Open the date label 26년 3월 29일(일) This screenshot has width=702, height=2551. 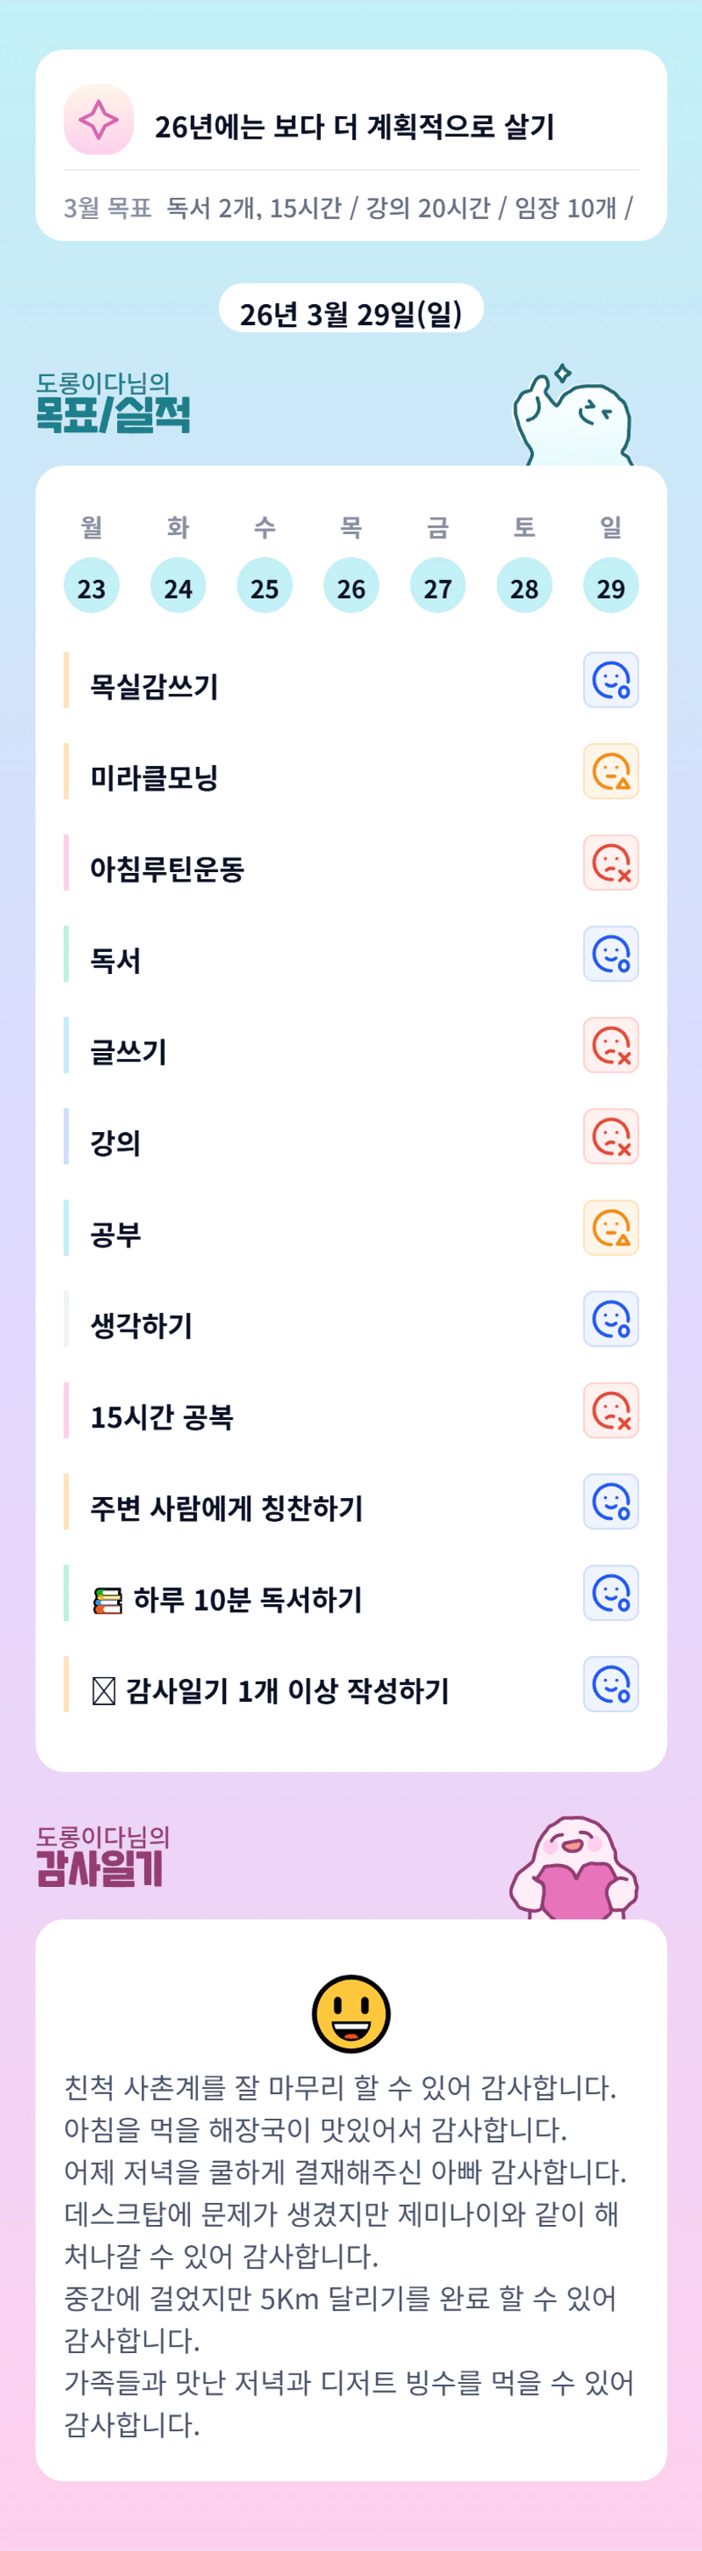351,313
